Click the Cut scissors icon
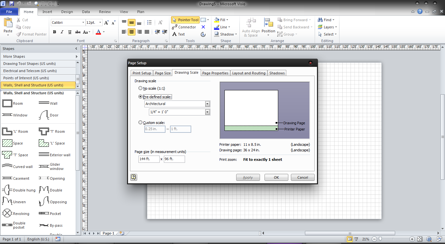445x244 pixels. coord(18,20)
